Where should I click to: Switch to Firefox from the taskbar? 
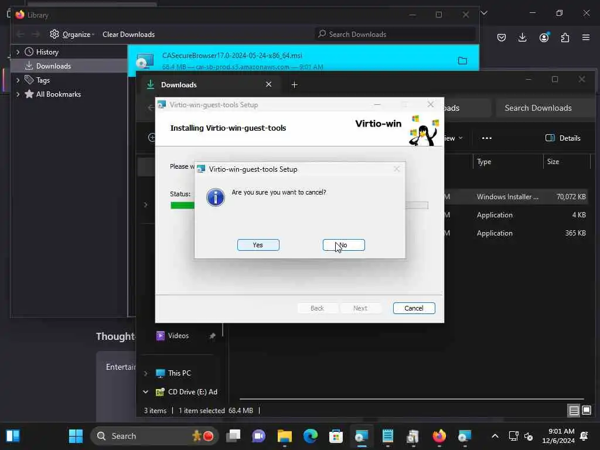[x=439, y=436]
